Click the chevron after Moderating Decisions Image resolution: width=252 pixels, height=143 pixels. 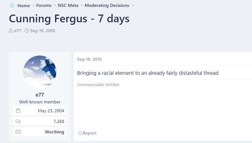point(133,5)
